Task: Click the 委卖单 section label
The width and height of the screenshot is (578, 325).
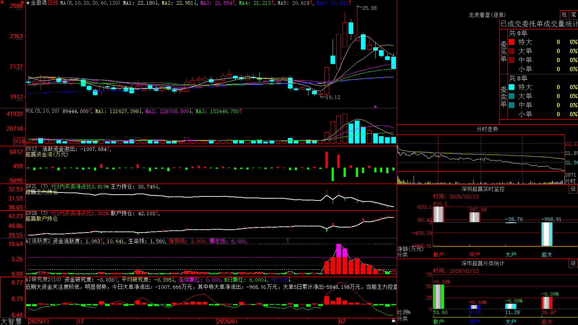Action: coord(504,96)
